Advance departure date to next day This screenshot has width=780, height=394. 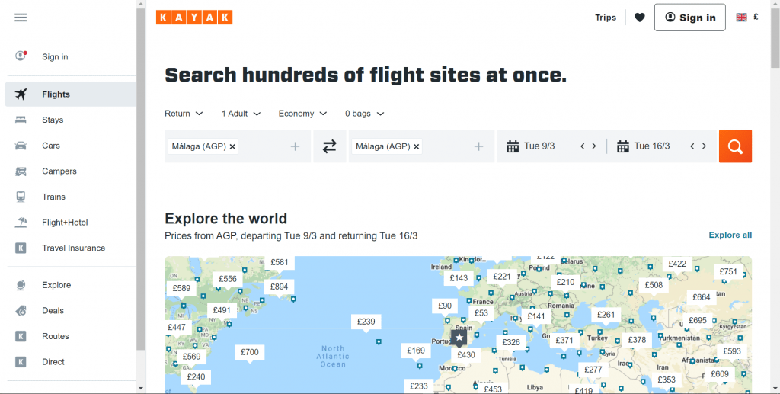(594, 146)
